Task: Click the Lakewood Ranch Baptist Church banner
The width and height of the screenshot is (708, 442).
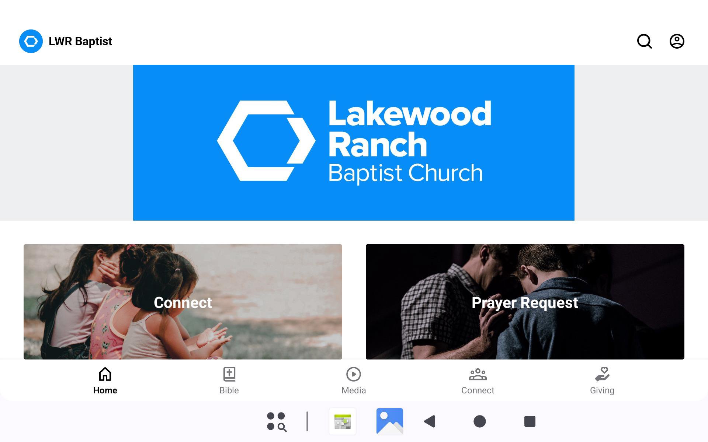Action: point(354,143)
